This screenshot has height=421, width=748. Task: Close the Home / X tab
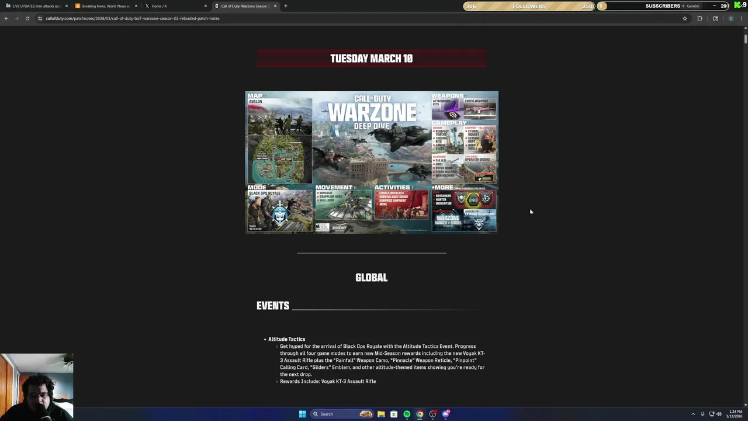point(206,6)
